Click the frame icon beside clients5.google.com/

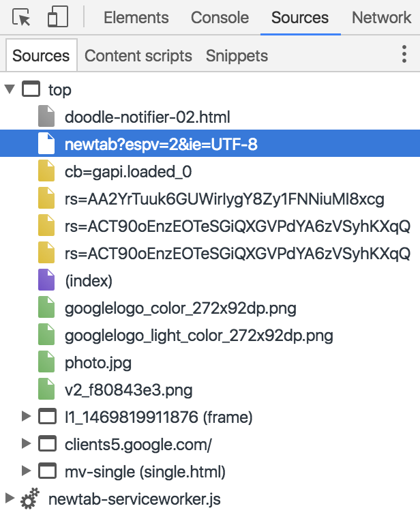coord(47,444)
